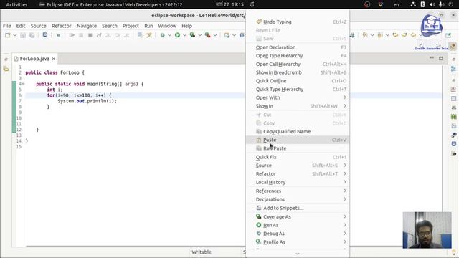
Task: Expand the Declarations submenu
Action: [x=298, y=199]
